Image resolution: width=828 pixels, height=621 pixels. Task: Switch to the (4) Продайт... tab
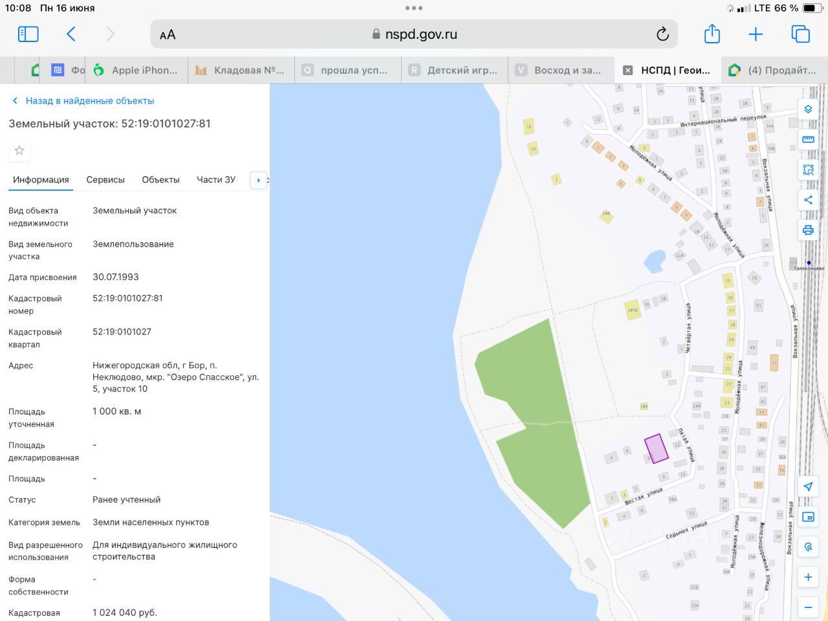pyautogui.click(x=774, y=70)
